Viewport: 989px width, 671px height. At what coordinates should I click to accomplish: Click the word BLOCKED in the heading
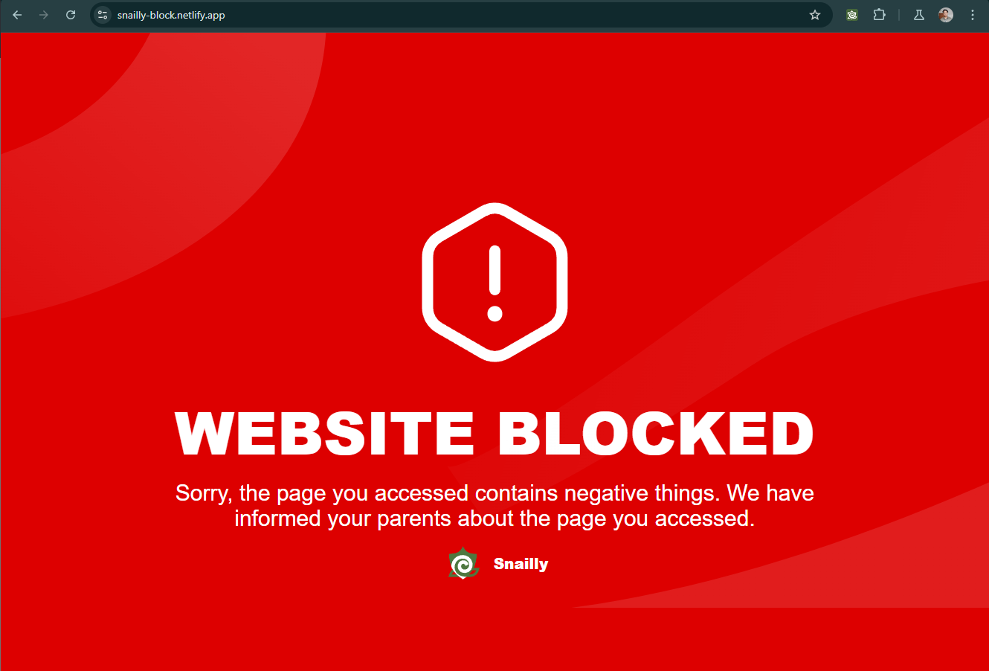coord(656,433)
